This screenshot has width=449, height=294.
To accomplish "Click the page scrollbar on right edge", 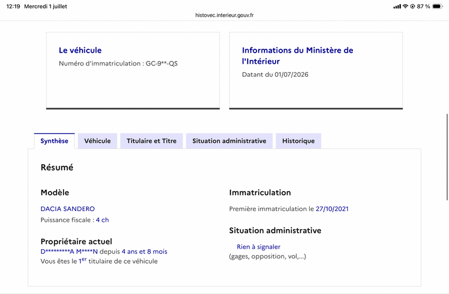I will [x=447, y=157].
